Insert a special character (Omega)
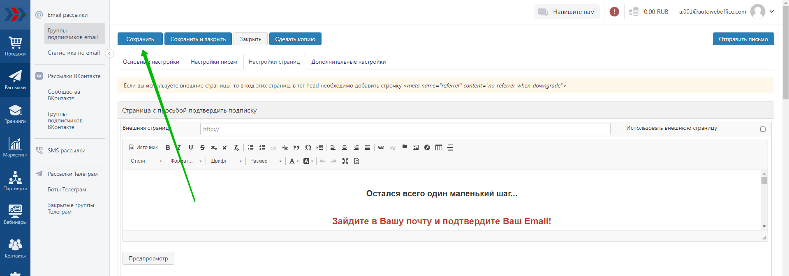 tap(308, 147)
